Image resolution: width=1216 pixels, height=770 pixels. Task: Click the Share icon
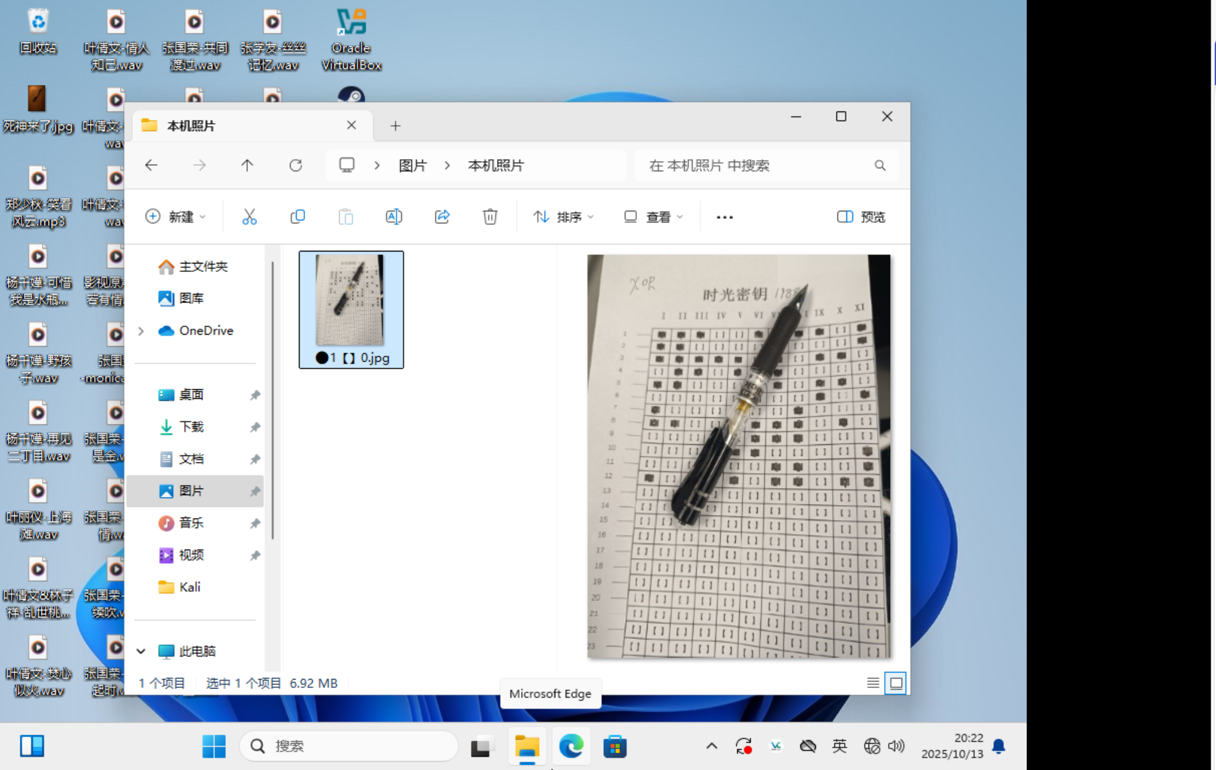coord(442,217)
